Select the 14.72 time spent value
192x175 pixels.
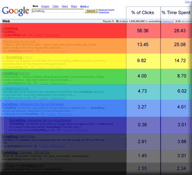click(180, 61)
